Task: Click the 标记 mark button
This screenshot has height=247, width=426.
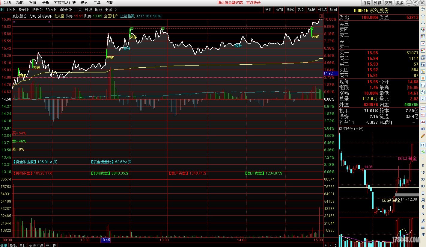Action: [311, 10]
